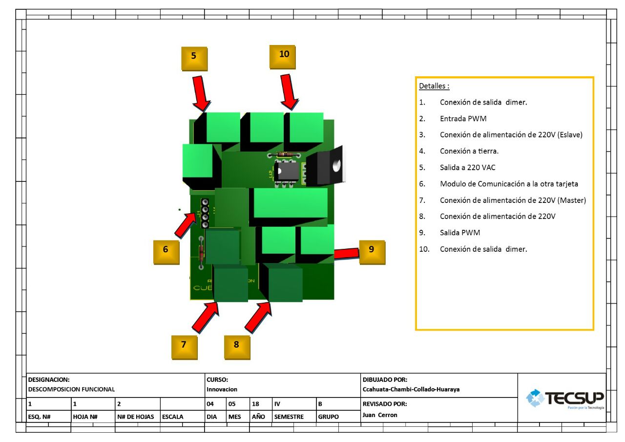This screenshot has width=625, height=442.
Task: Click the 'Innovacion' course field
Action: (x=222, y=390)
